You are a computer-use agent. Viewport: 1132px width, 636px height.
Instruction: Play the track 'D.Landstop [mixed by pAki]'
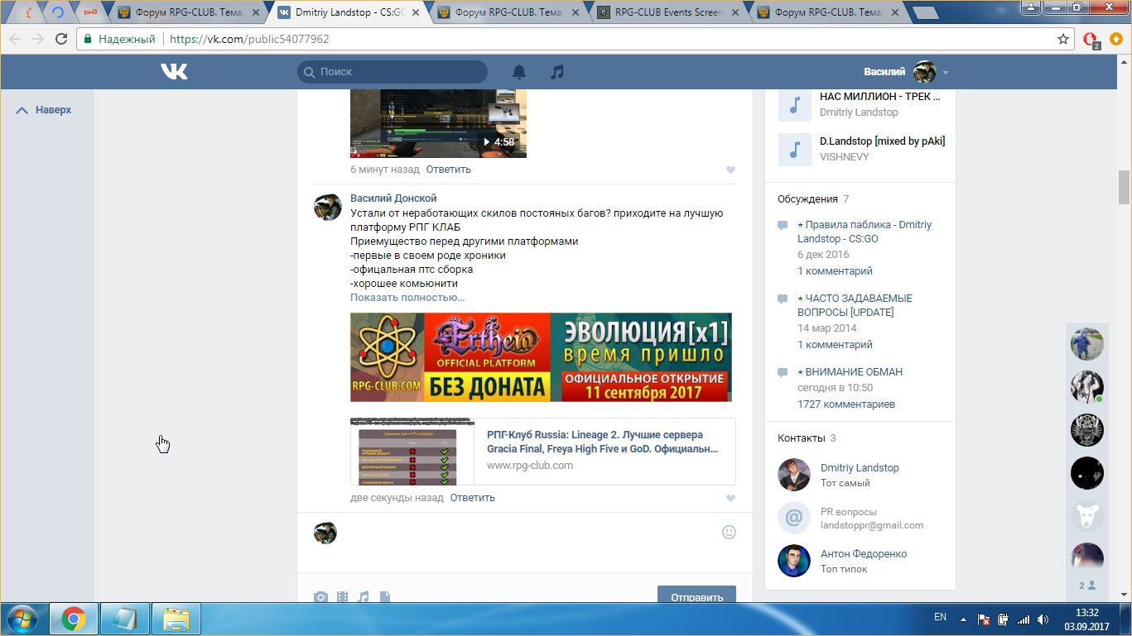tap(794, 150)
